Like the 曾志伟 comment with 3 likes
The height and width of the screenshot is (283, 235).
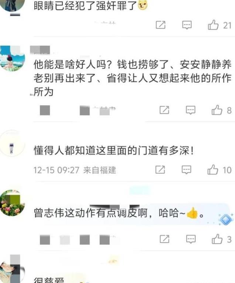point(217,239)
